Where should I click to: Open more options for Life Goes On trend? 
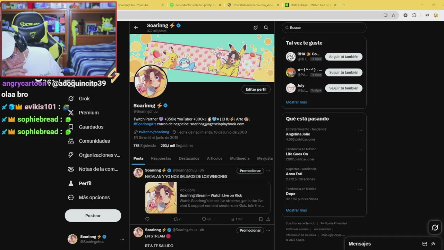coord(360,150)
